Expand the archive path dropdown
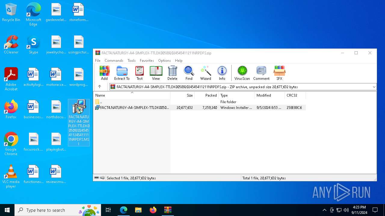 coord(374,87)
